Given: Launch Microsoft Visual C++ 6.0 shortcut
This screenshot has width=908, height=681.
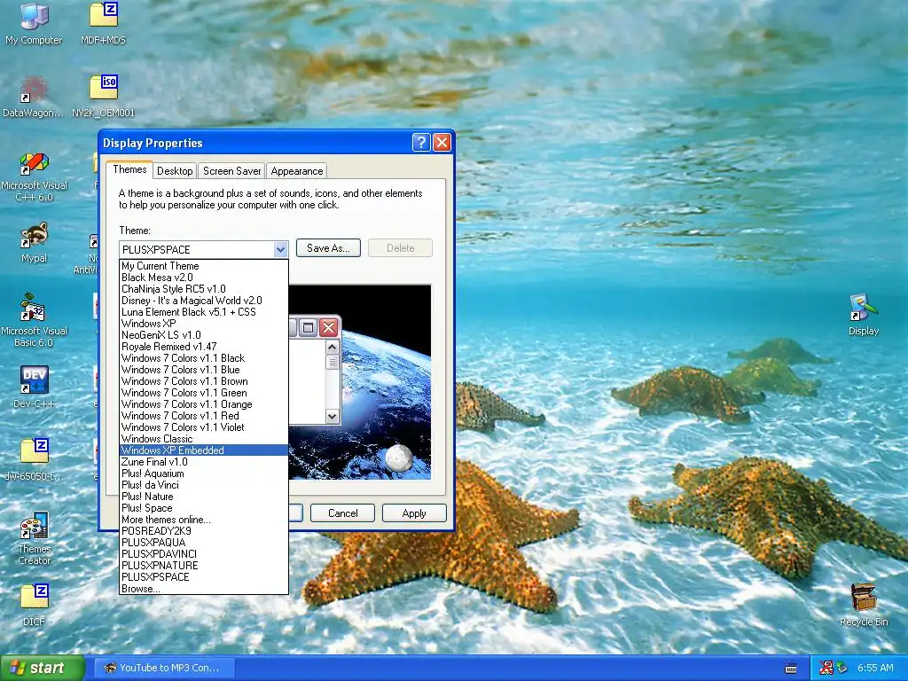Looking at the screenshot, I should click(34, 176).
